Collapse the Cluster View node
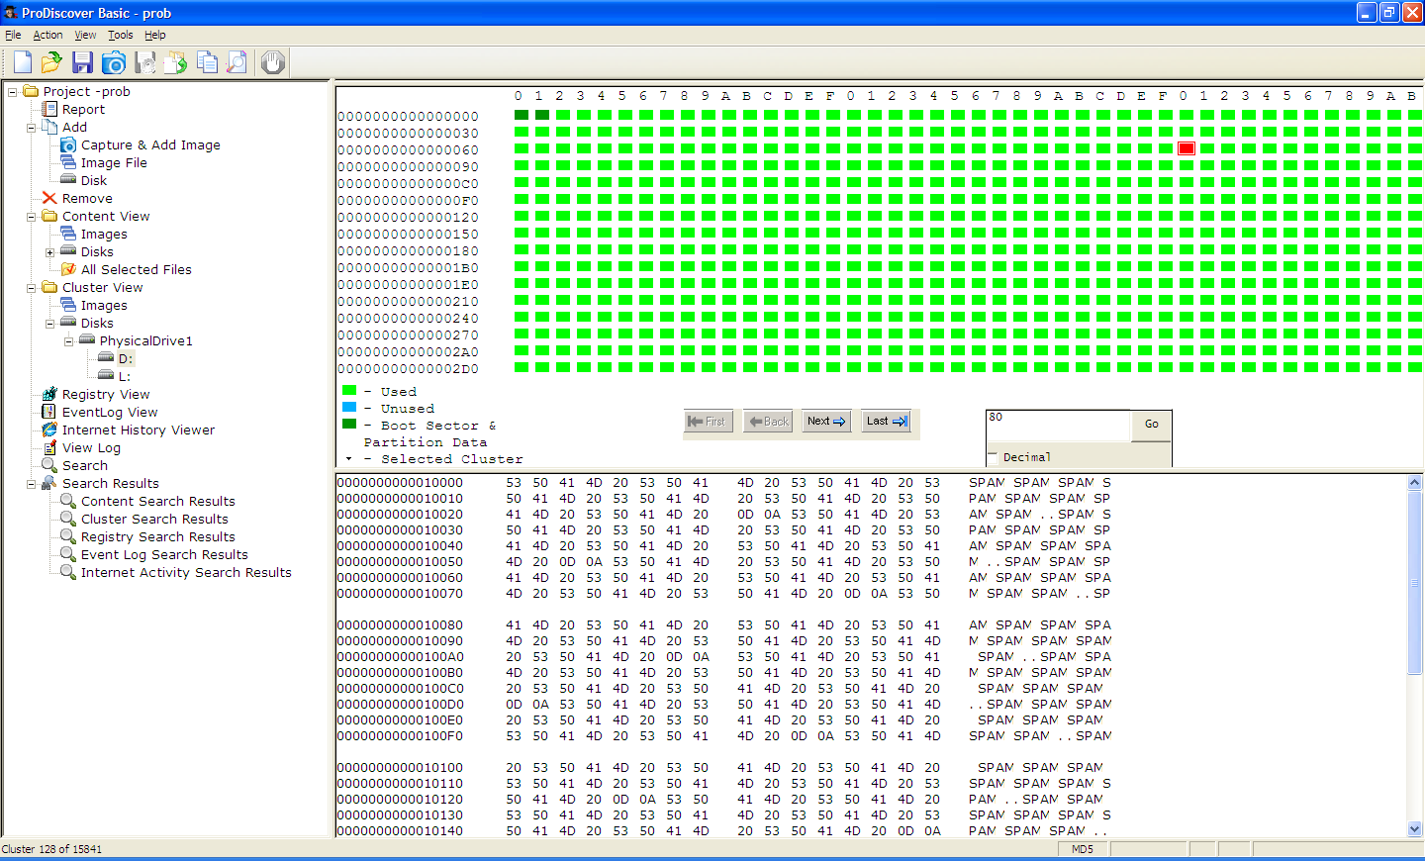Image resolution: width=1425 pixels, height=861 pixels. point(32,288)
